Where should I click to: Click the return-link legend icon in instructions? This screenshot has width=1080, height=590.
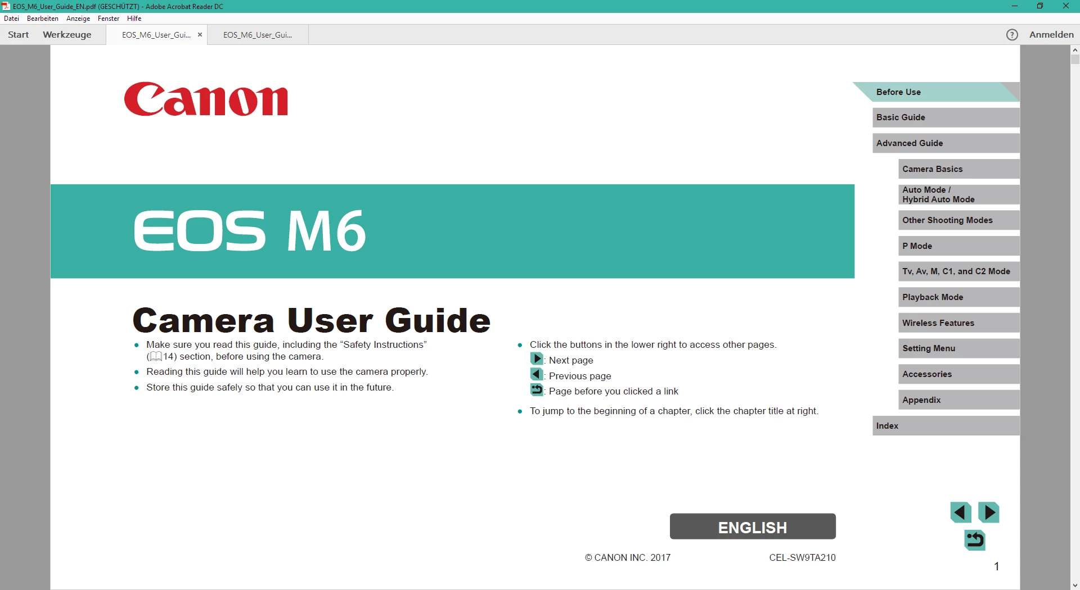[x=537, y=390]
